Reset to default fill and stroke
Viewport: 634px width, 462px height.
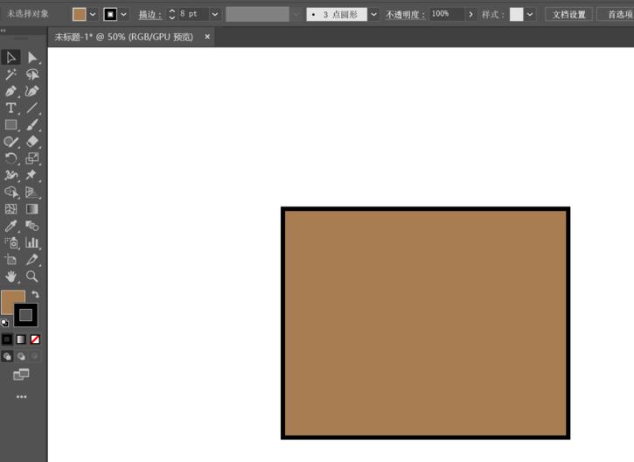pos(5,323)
